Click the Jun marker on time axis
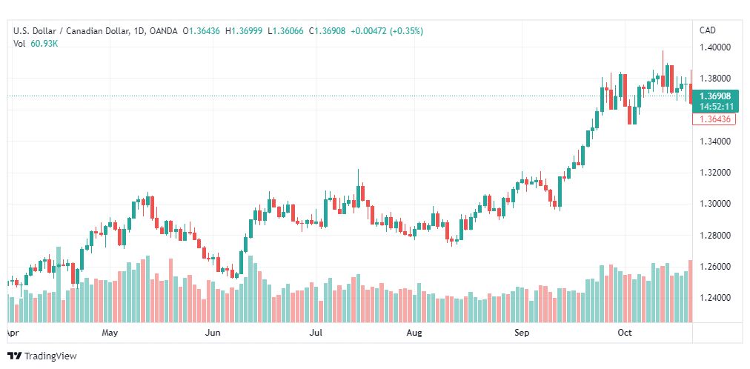This screenshot has height=369, width=750. 213,333
